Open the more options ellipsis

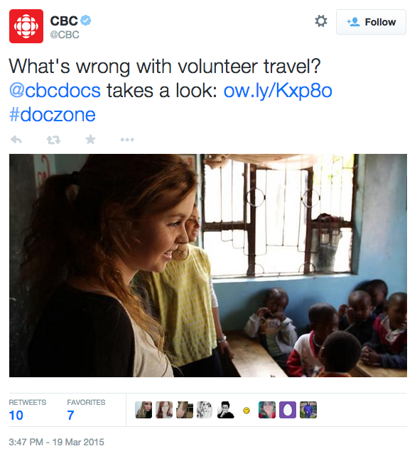[x=127, y=140]
